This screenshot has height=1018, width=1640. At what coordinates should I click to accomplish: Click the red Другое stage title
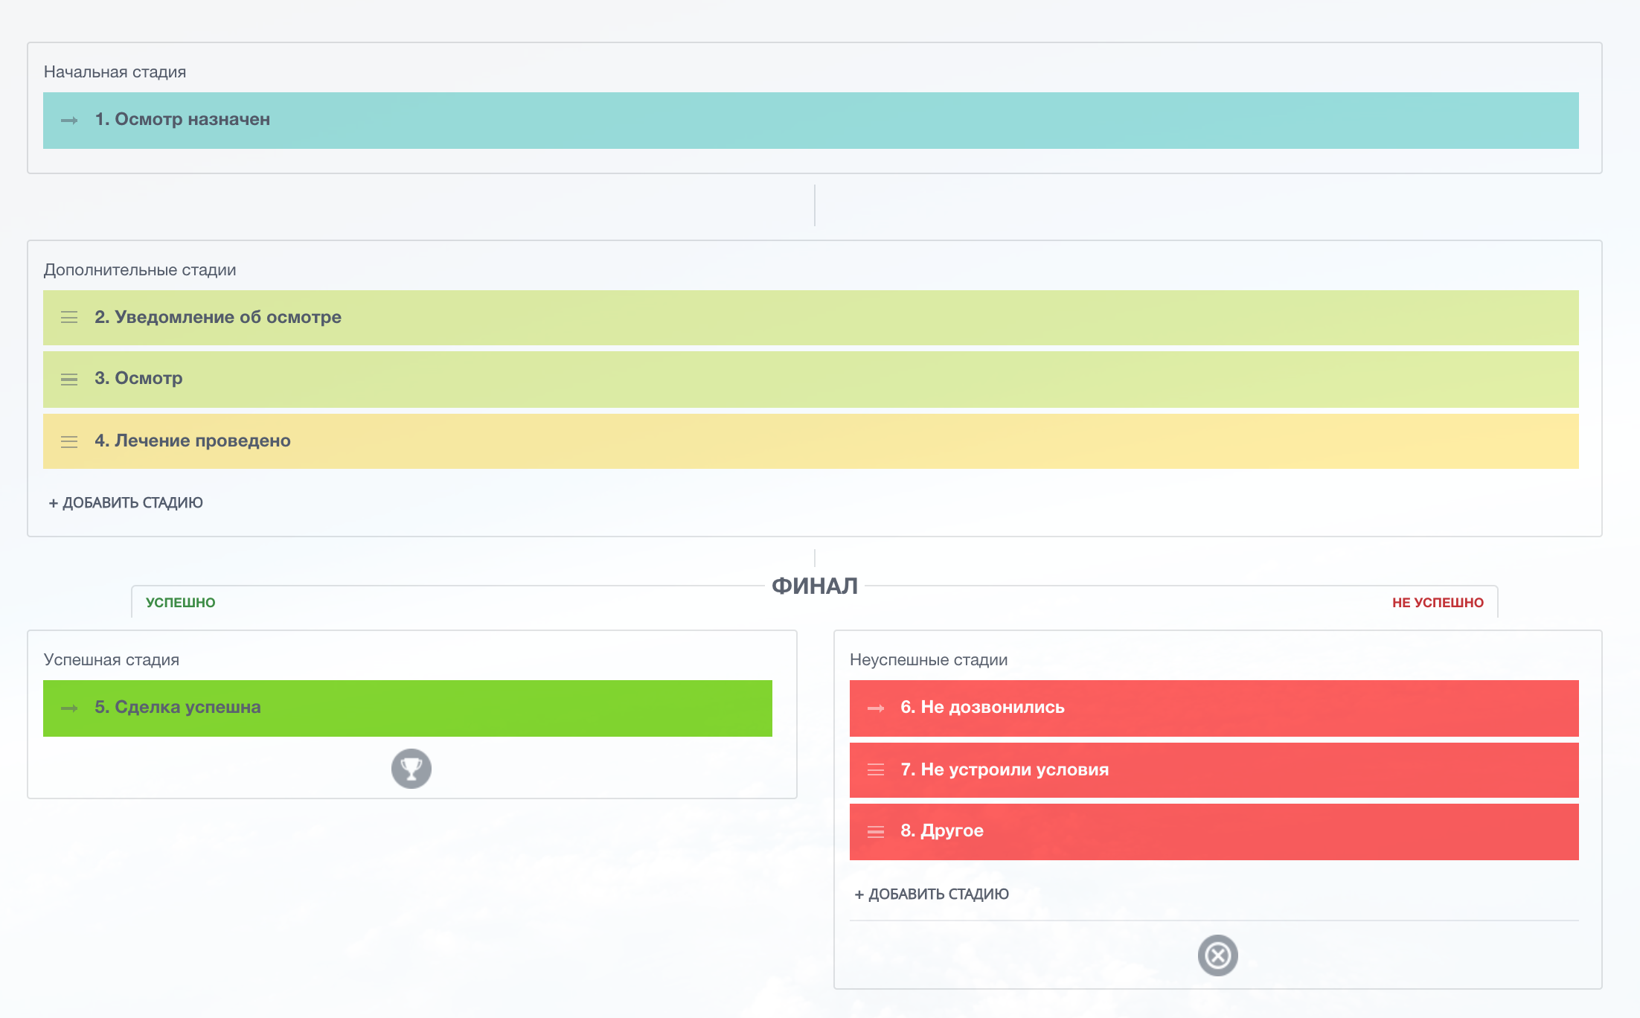tap(942, 831)
